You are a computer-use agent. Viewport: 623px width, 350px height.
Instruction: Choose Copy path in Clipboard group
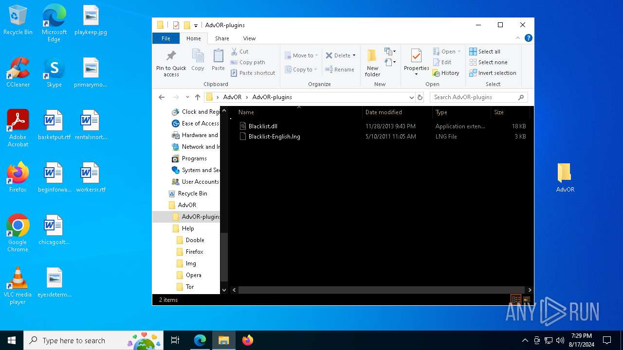click(x=248, y=62)
